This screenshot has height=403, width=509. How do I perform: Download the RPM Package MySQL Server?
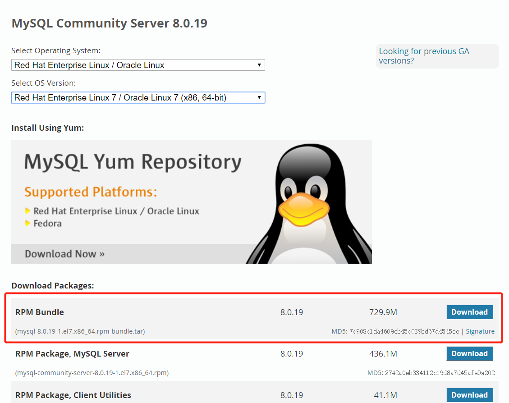[x=470, y=353]
